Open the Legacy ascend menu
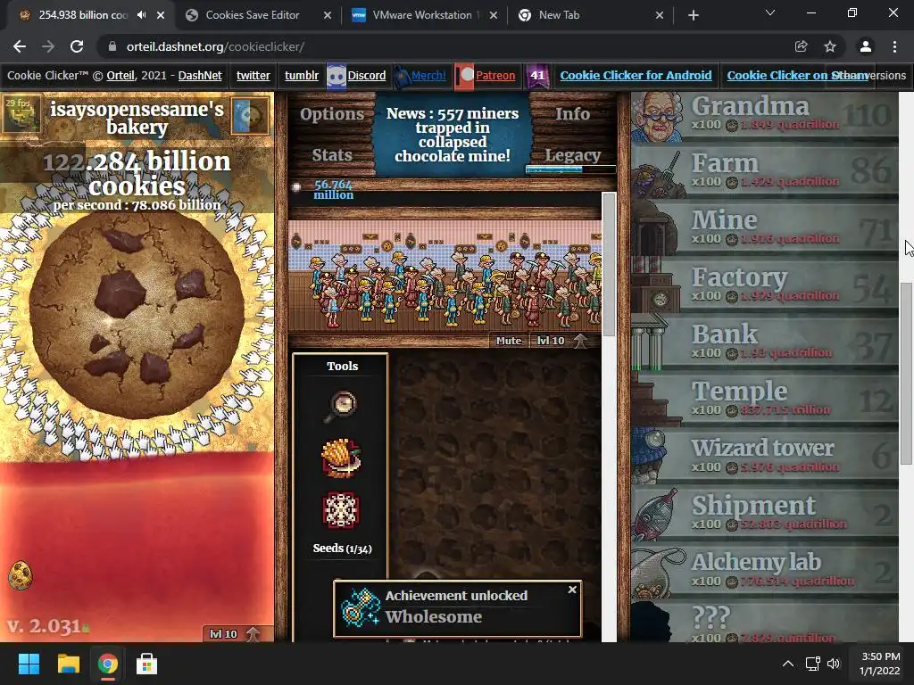 point(572,155)
